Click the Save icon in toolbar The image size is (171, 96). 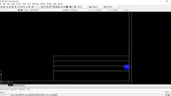(x=4, y=7)
